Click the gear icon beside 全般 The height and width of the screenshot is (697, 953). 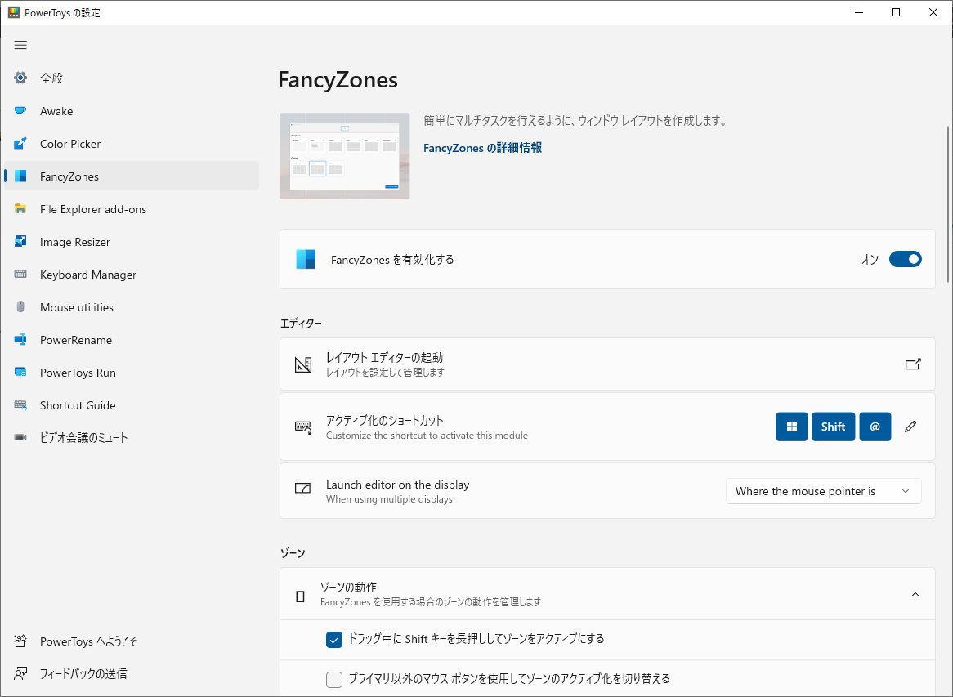20,78
